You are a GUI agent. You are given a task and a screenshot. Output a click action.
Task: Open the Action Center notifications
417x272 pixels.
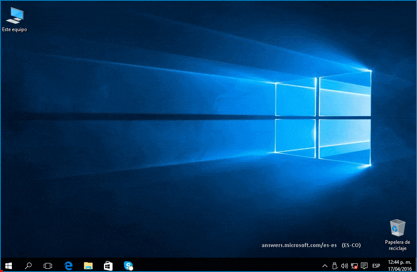tap(364, 265)
